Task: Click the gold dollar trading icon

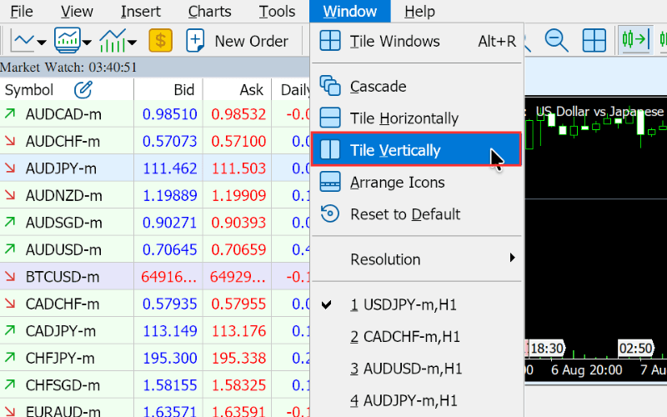Action: click(160, 40)
